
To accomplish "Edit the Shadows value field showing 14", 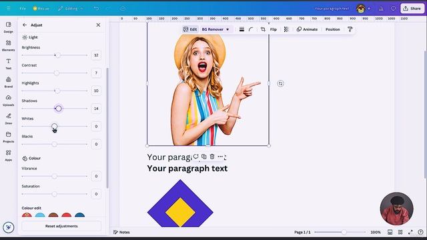I will point(96,109).
